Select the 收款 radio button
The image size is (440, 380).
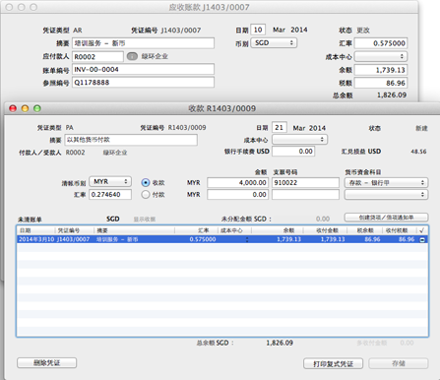pos(146,183)
